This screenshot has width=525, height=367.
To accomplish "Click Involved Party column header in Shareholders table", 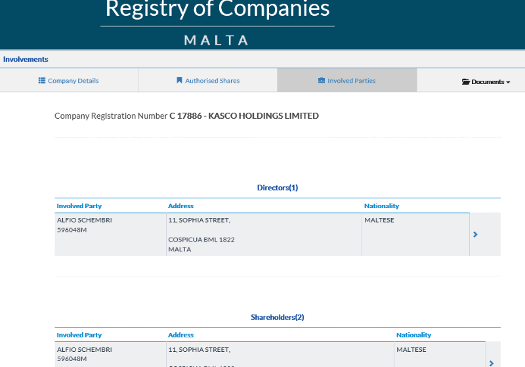I will (79, 335).
